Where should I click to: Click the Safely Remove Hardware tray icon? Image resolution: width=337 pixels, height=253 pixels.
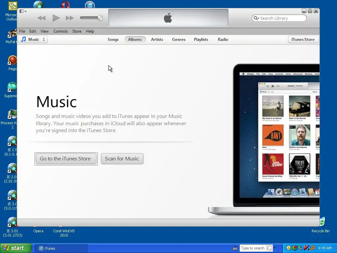[x=301, y=248]
